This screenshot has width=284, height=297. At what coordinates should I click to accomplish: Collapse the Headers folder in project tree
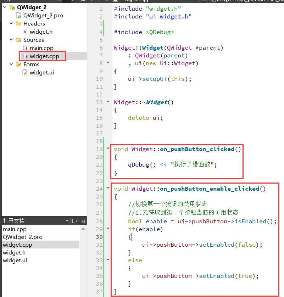11,24
